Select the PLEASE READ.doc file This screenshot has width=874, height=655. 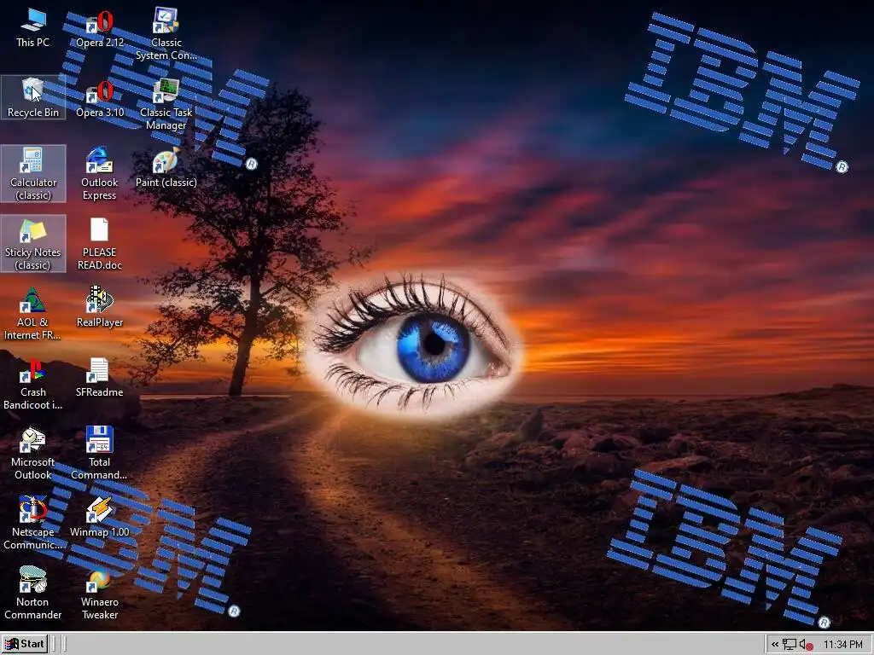pyautogui.click(x=100, y=243)
